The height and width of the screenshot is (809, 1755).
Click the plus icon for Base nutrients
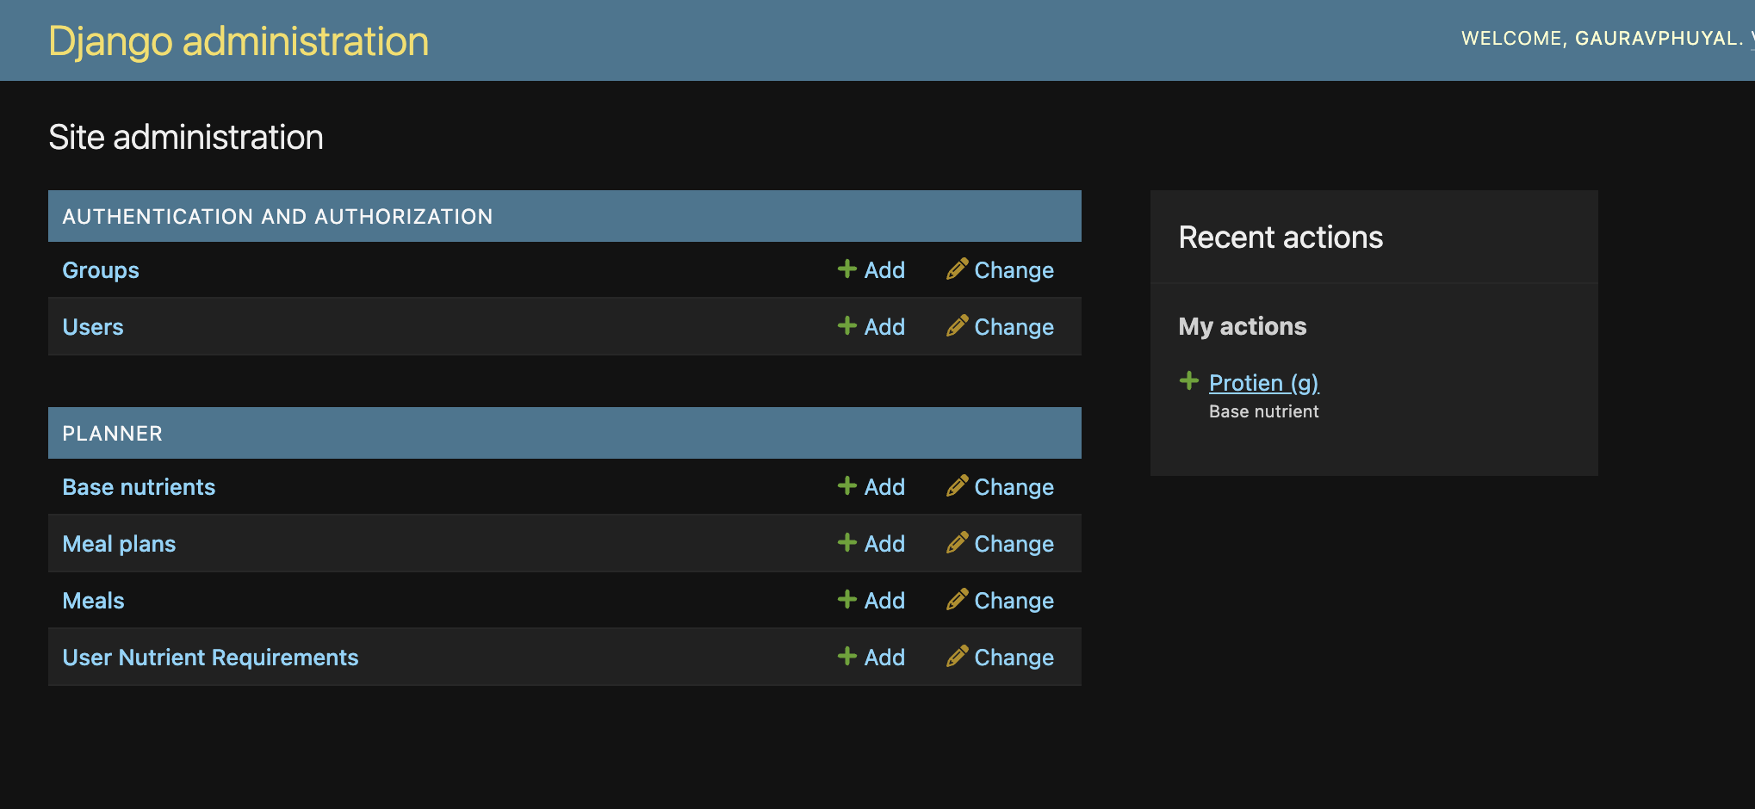click(846, 486)
